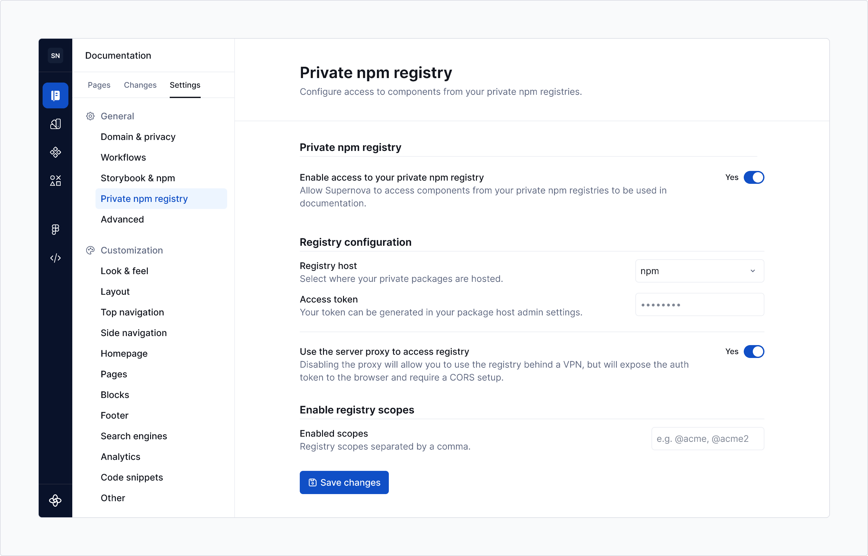The width and height of the screenshot is (868, 556).
Task: Select the design tokens icon in sidebar
Action: (x=55, y=124)
